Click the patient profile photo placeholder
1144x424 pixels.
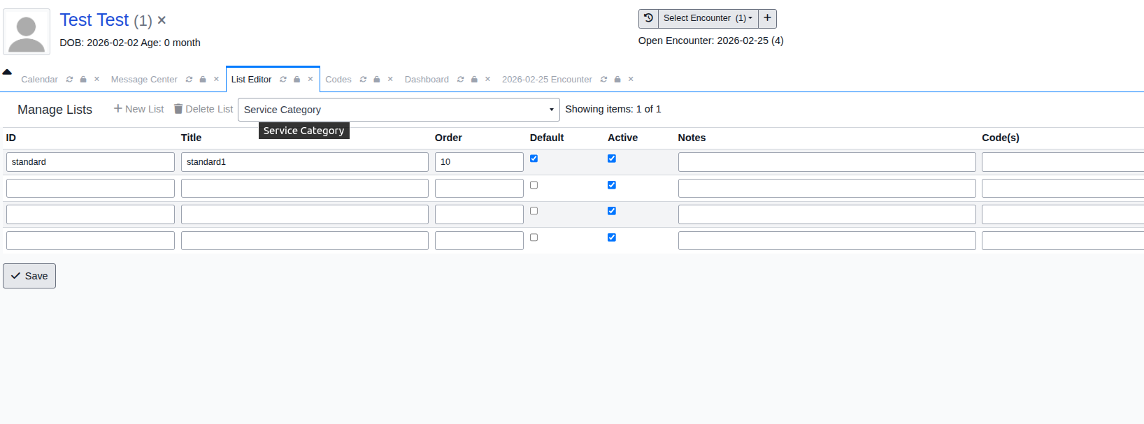[27, 32]
